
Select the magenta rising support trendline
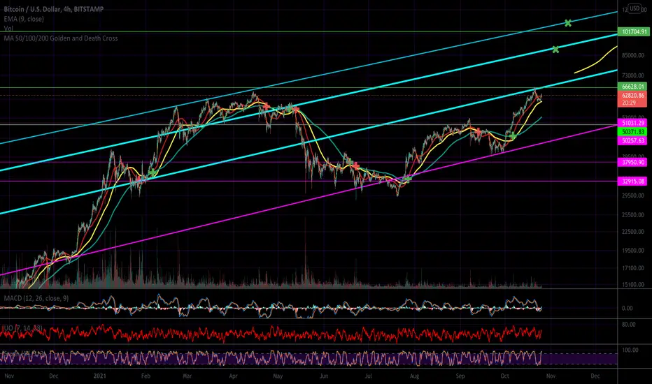308,200
